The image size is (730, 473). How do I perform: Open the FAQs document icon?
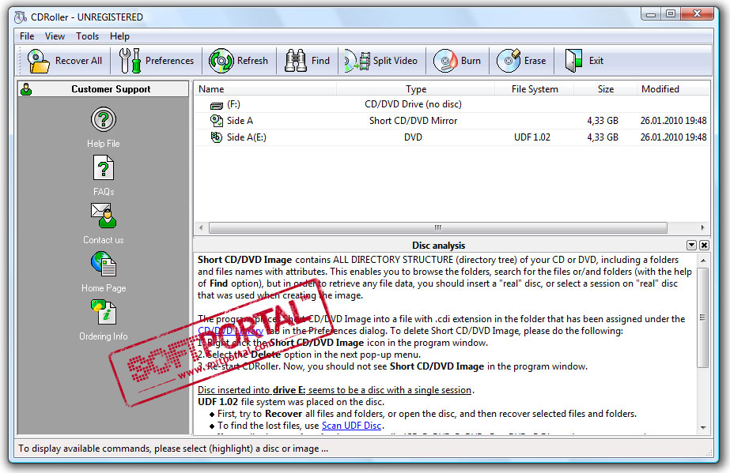click(x=104, y=167)
